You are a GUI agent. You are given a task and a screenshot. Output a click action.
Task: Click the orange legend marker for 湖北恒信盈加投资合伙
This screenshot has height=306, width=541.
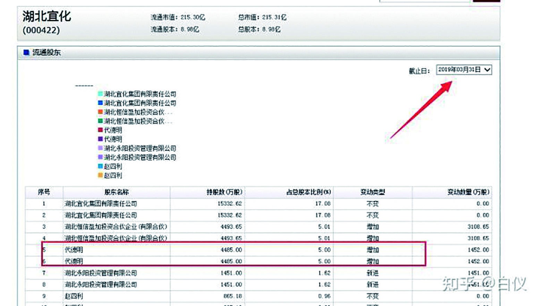coord(100,112)
